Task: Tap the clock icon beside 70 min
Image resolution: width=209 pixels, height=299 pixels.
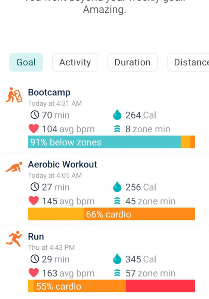Action: click(35, 115)
